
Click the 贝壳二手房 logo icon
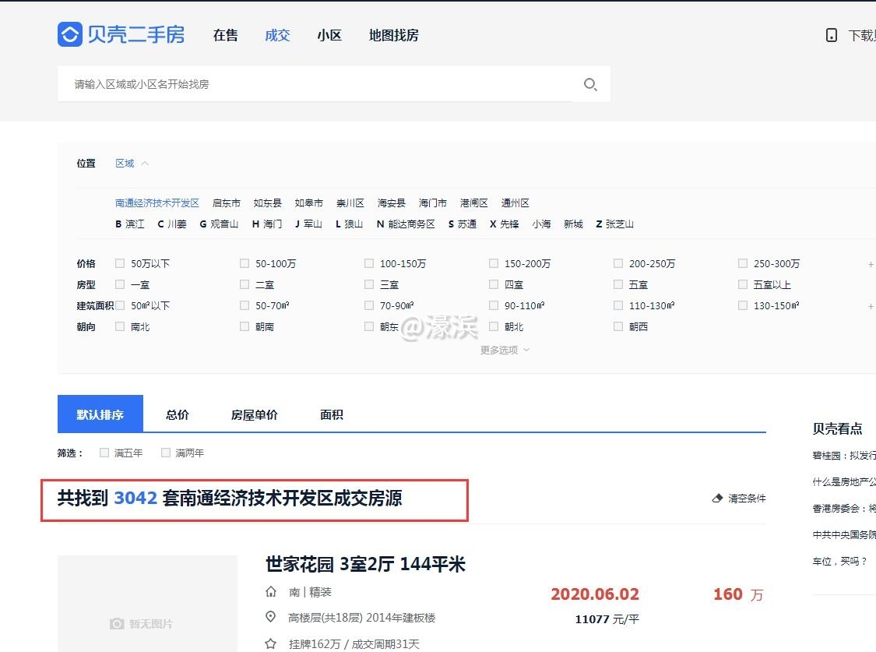tap(69, 34)
